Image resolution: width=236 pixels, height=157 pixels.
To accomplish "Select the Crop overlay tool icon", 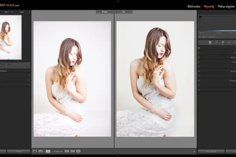I will tap(216, 43).
